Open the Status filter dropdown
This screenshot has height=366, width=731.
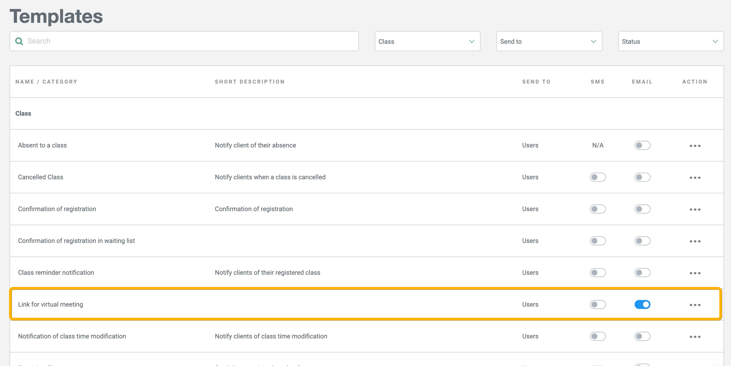click(670, 41)
